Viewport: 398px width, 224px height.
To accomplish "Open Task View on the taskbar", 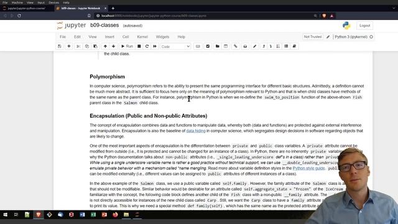I will pos(16,215).
